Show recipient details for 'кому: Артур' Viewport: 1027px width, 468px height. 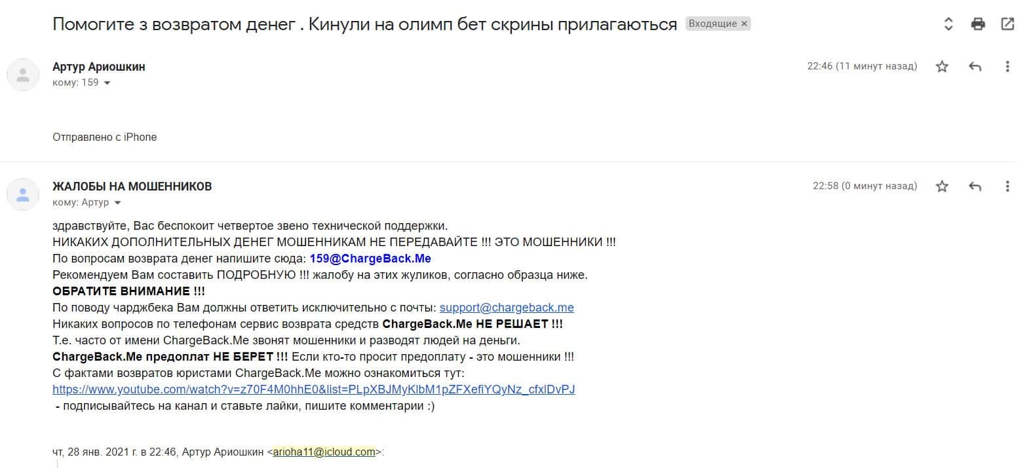pyautogui.click(x=117, y=203)
